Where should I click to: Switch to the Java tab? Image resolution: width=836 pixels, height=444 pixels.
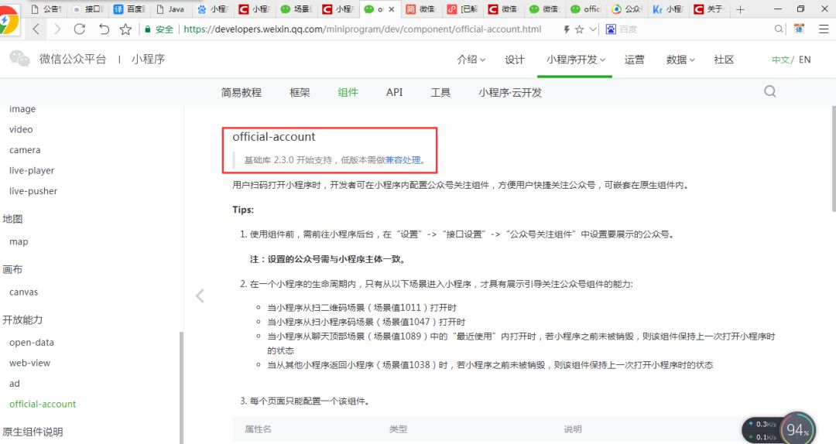[x=171, y=9]
